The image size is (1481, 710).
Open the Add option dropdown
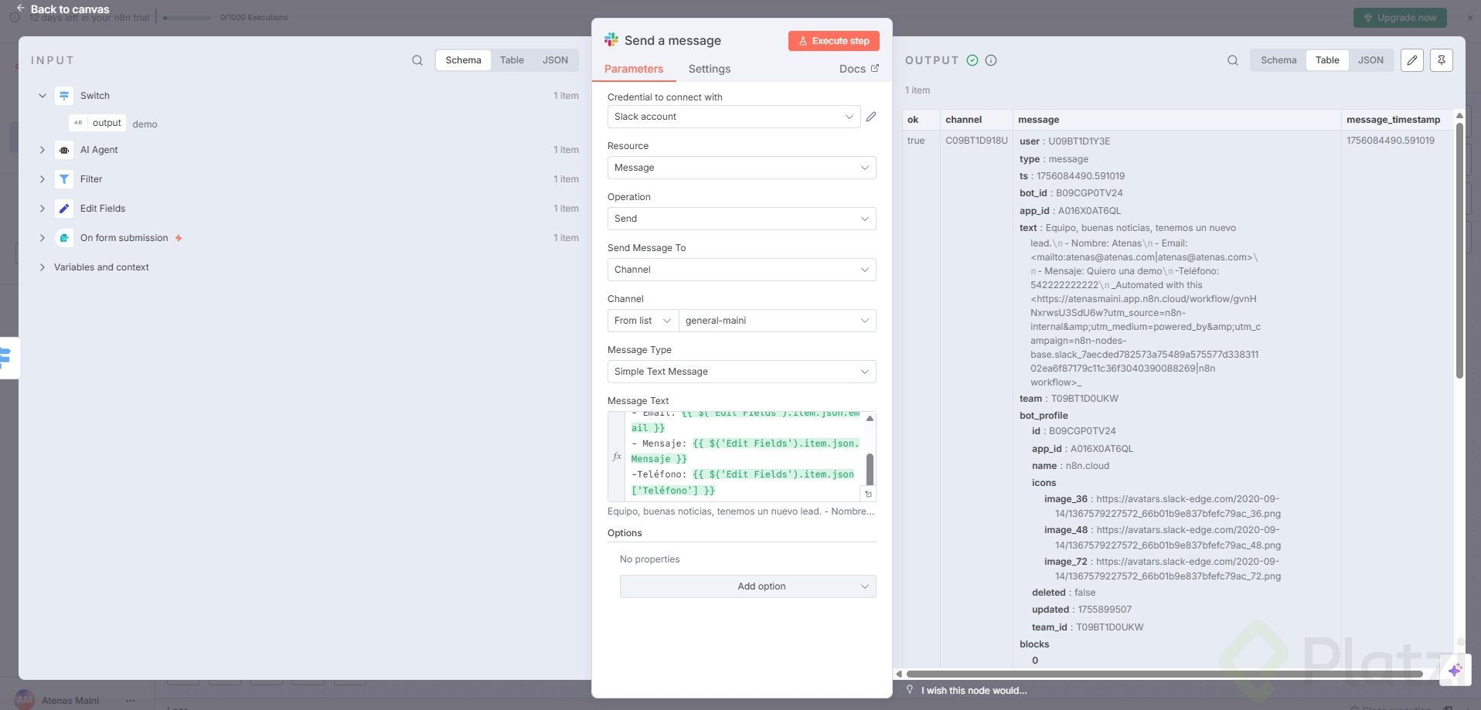tap(748, 586)
